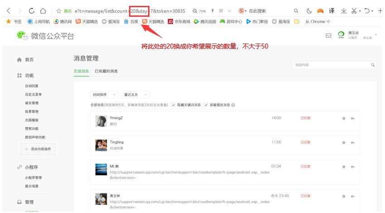Switch to the 全部消息 tab
The width and height of the screenshot is (385, 213).
pyautogui.click(x=81, y=71)
